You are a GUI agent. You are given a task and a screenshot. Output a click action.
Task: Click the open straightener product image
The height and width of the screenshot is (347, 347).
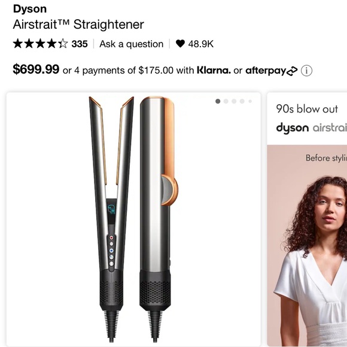[x=111, y=219]
